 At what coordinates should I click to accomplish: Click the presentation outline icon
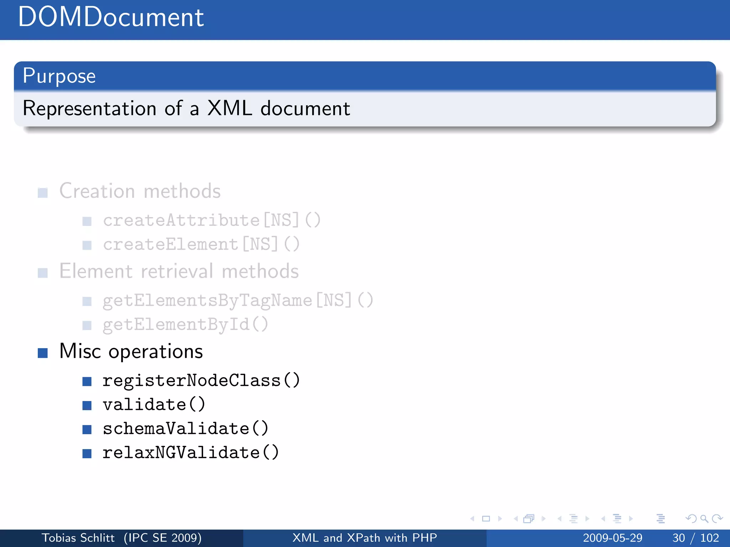pos(660,519)
